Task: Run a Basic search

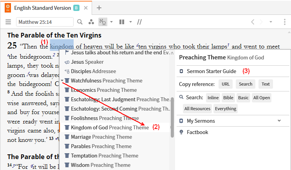Action: point(243,98)
